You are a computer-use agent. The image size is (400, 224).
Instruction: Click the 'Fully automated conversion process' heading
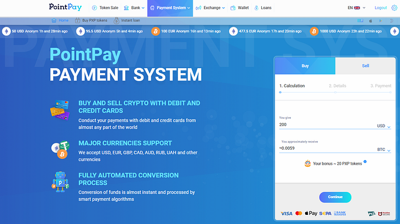[x=129, y=179]
